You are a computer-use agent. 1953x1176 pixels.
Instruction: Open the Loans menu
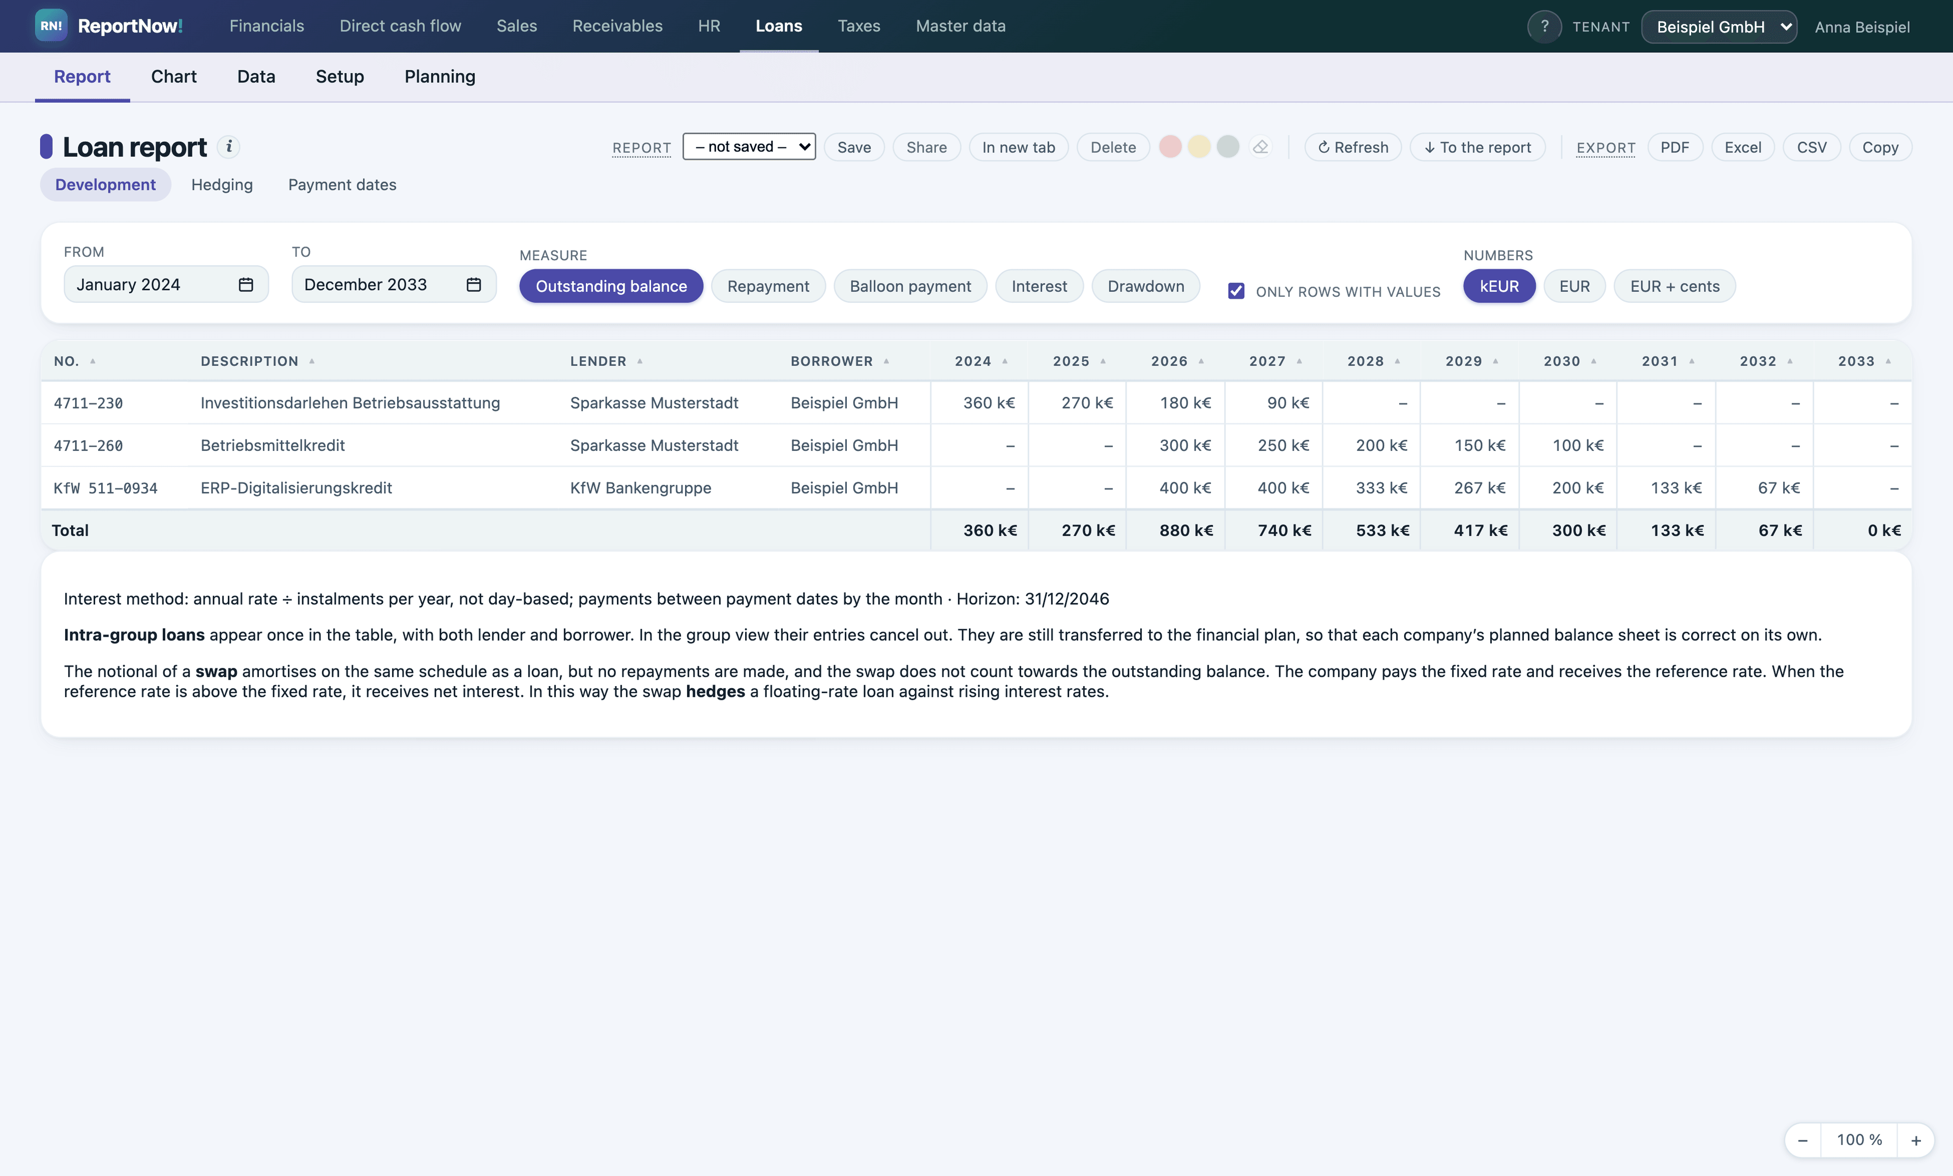click(x=778, y=26)
